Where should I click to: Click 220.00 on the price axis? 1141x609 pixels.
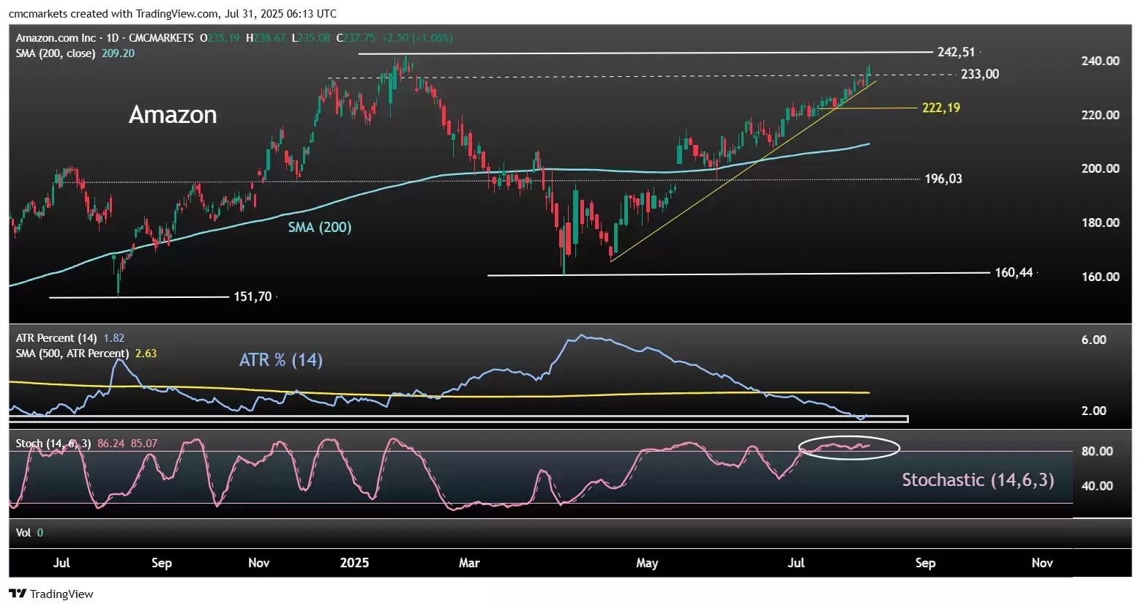[x=1100, y=115]
